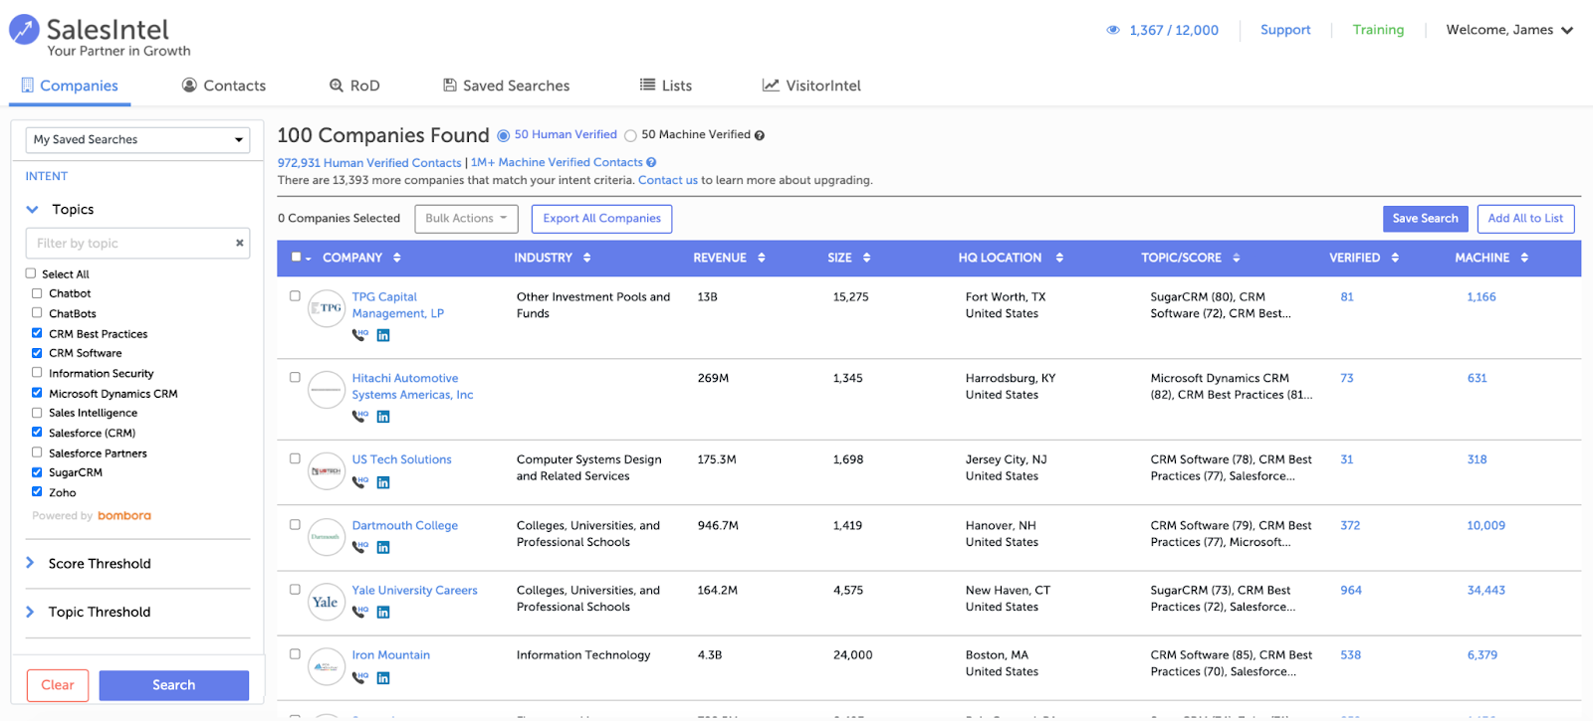This screenshot has height=721, width=1593.
Task: Go to the Saved Searches tab
Action: click(x=506, y=86)
